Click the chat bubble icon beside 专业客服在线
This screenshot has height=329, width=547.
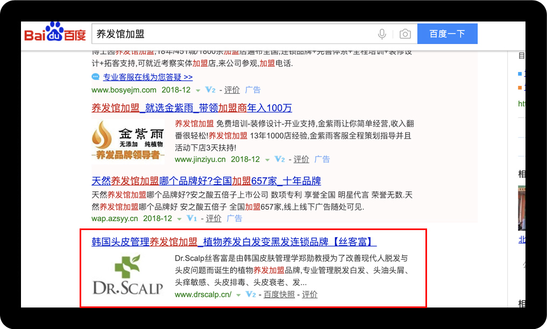coord(96,77)
